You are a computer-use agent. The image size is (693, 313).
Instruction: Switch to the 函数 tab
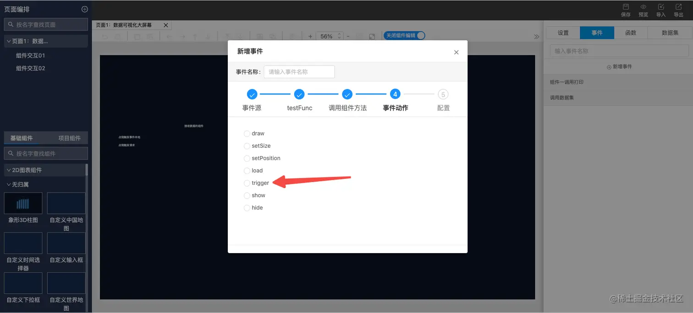[631, 33]
